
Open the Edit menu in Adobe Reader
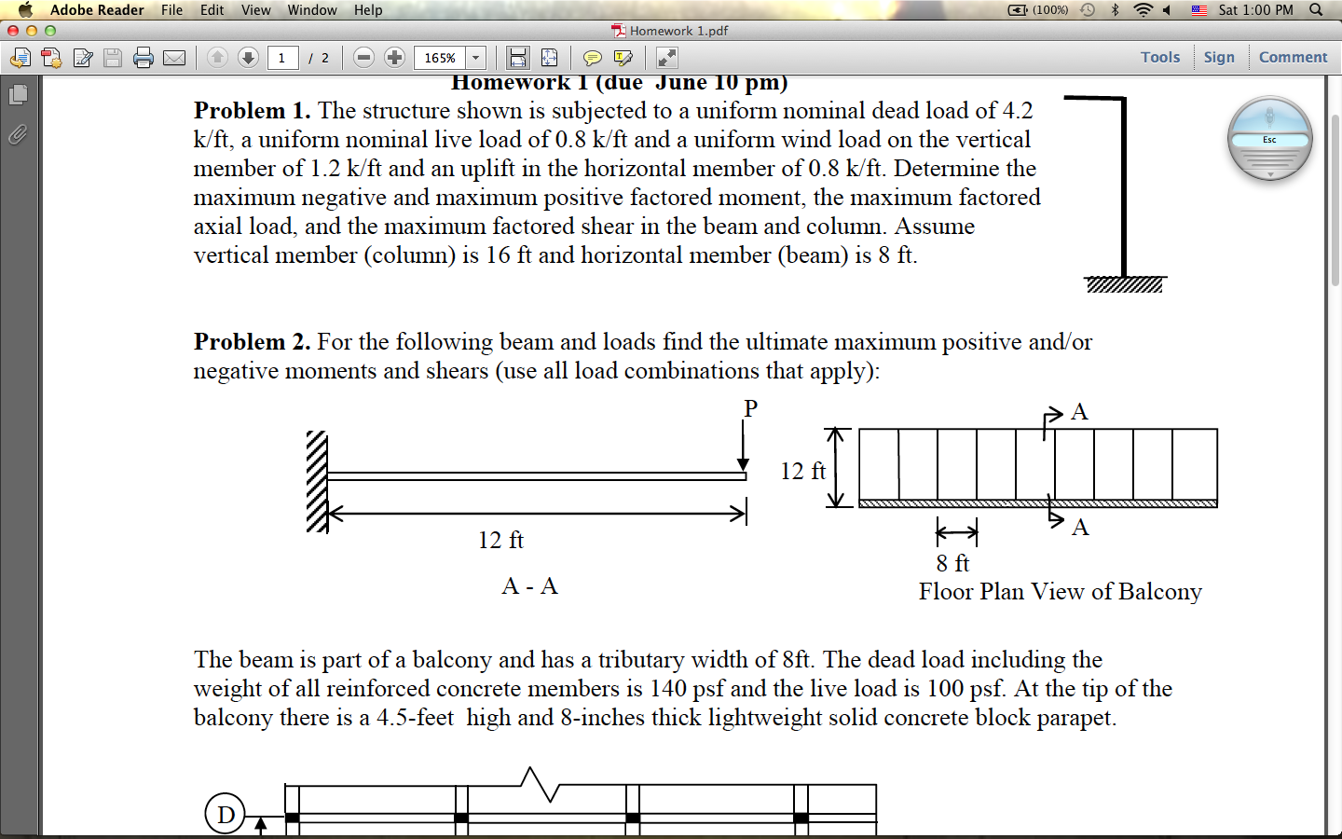212,10
